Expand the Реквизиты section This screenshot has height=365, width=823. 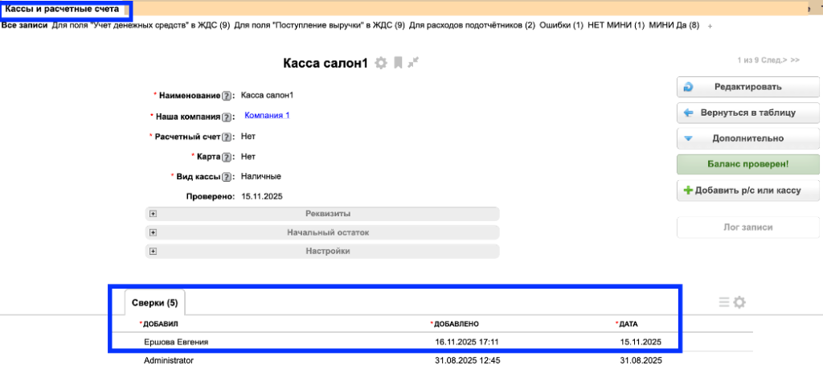click(x=152, y=214)
